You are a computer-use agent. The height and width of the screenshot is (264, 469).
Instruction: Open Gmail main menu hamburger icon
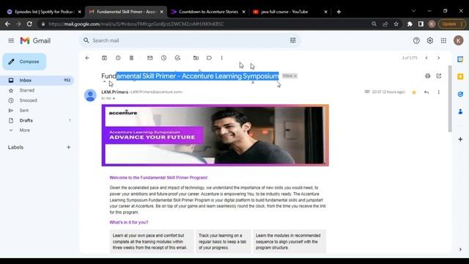pos(11,40)
